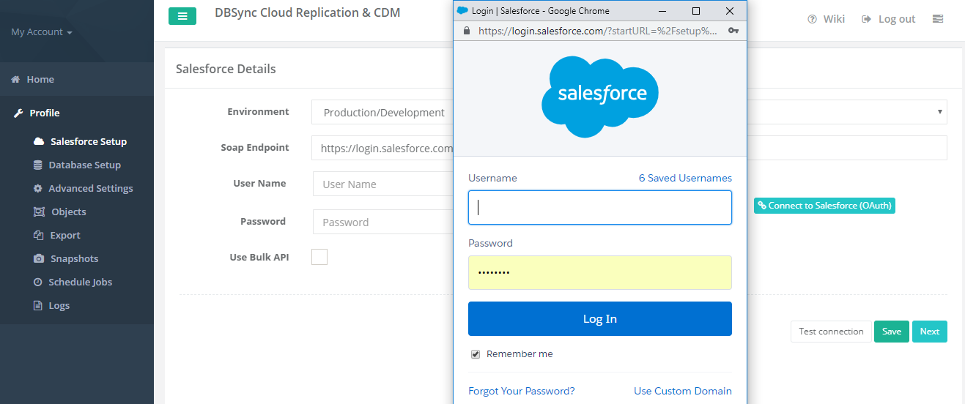Expand the My Account dropdown
Screen dimensions: 965x404
42,32
